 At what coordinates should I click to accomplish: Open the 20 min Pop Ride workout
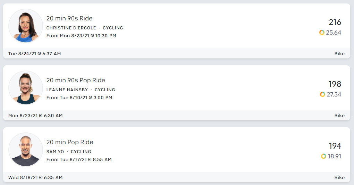pos(70,142)
